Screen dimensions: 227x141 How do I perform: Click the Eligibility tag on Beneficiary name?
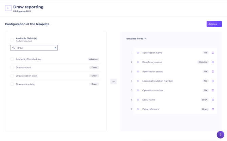[x=203, y=62]
